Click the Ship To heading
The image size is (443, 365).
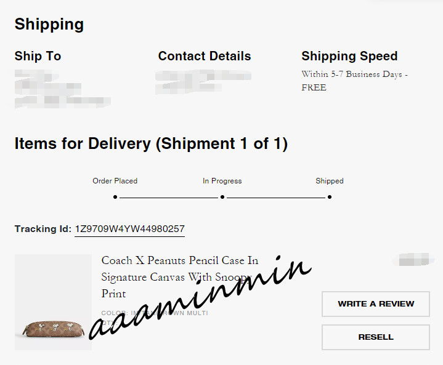click(x=38, y=56)
